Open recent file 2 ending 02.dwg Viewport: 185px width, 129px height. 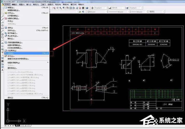coord(27,75)
